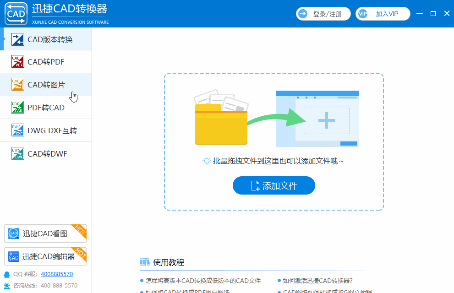The height and width of the screenshot is (293, 454).
Task: Click the VIP badge icon
Action: tap(362, 14)
